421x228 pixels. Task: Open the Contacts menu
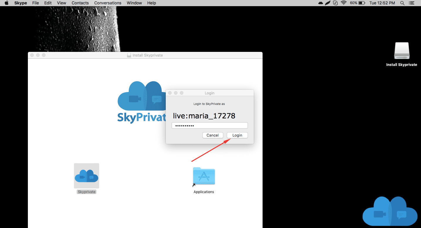(x=80, y=3)
